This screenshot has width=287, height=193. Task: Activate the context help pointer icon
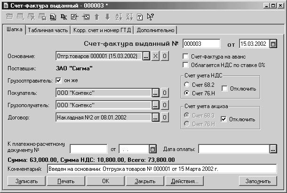click(151, 17)
